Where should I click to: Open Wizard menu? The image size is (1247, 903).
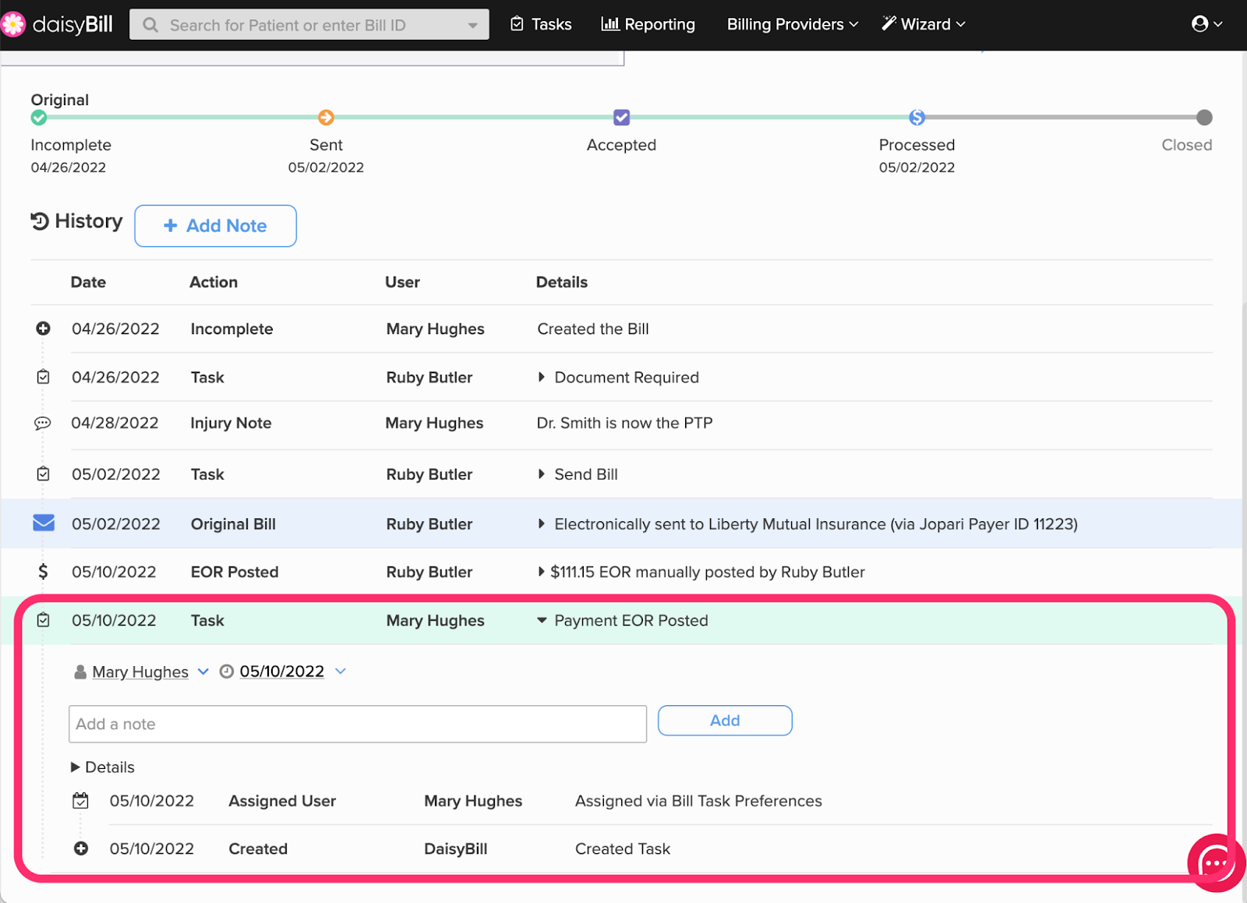click(x=924, y=24)
